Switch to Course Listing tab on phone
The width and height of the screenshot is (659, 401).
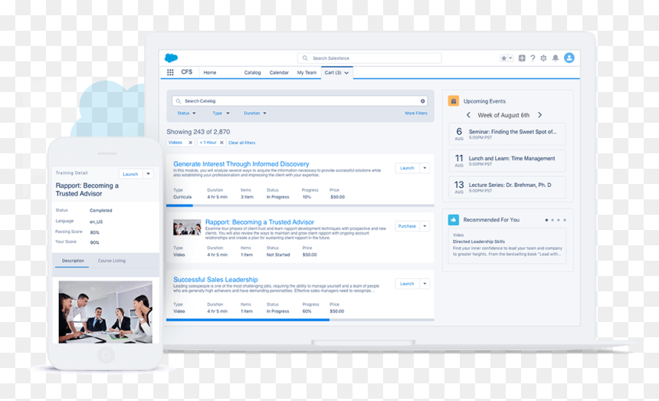[x=111, y=261]
